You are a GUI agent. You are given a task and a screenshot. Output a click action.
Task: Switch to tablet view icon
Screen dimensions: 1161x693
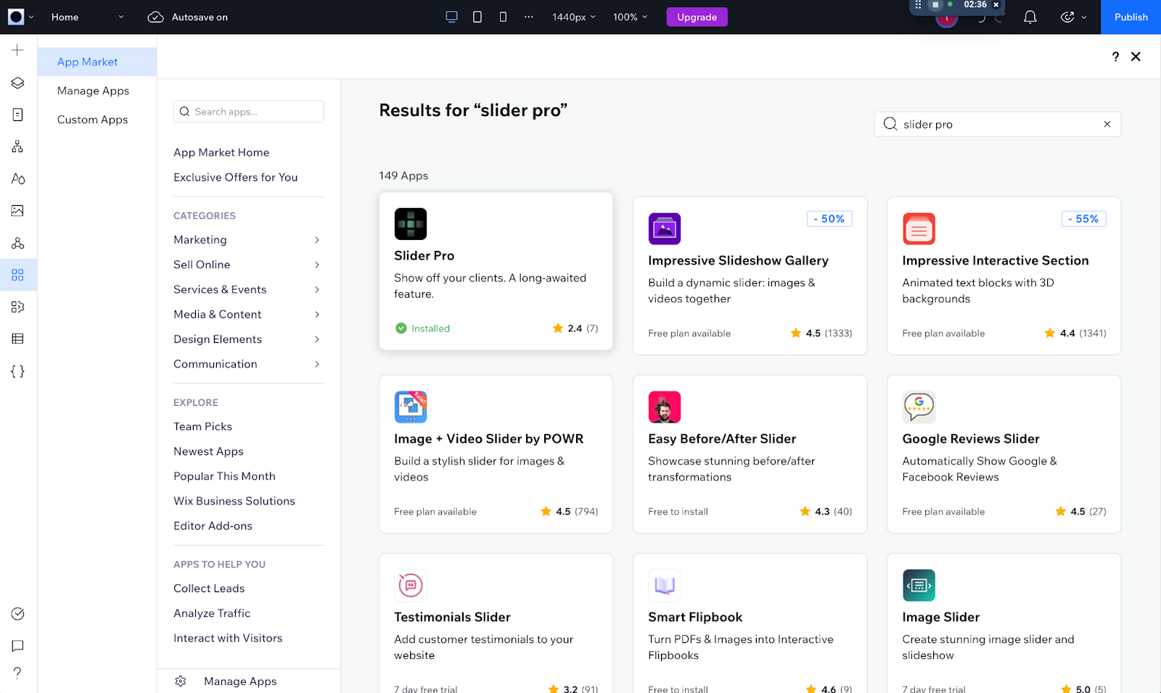pos(477,17)
